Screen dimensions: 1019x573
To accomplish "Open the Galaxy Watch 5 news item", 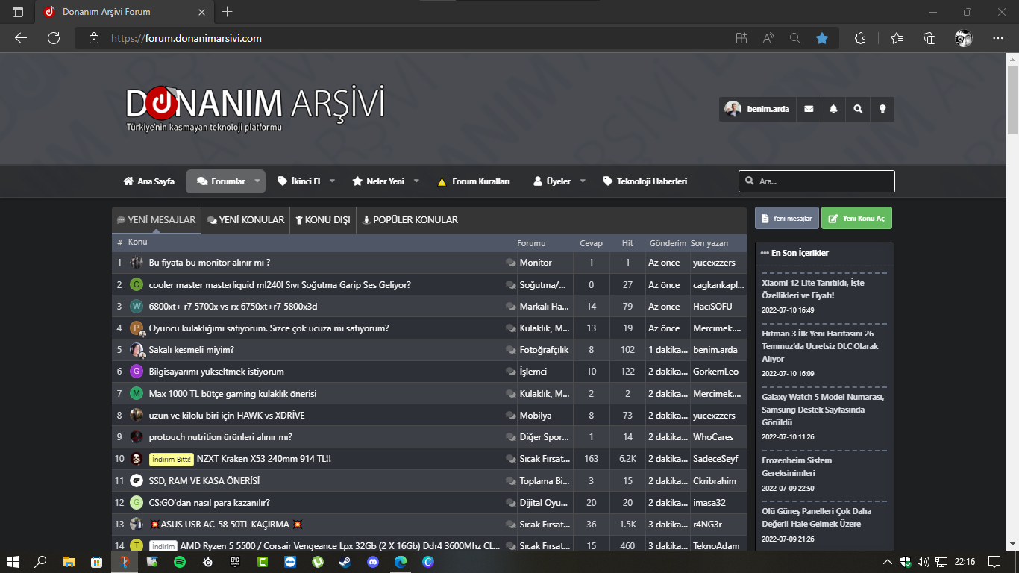I will tap(823, 410).
